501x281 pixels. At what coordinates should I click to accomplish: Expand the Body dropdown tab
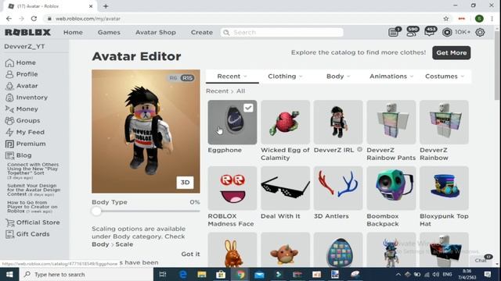(x=338, y=76)
